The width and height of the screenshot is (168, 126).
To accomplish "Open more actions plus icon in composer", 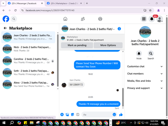I will tap(62, 115).
